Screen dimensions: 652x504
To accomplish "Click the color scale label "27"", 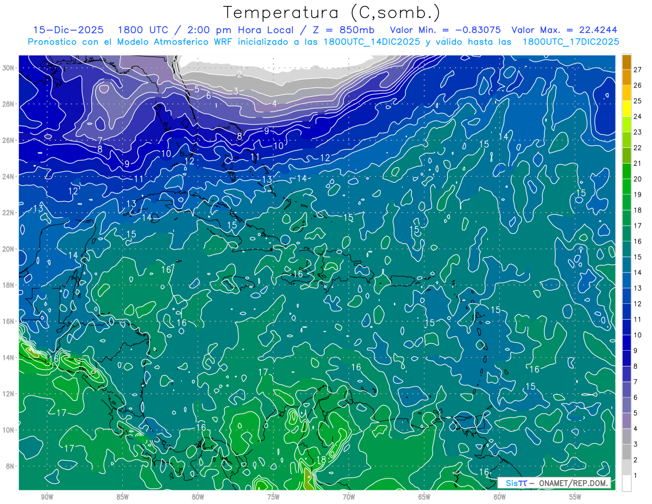I will pyautogui.click(x=637, y=70).
